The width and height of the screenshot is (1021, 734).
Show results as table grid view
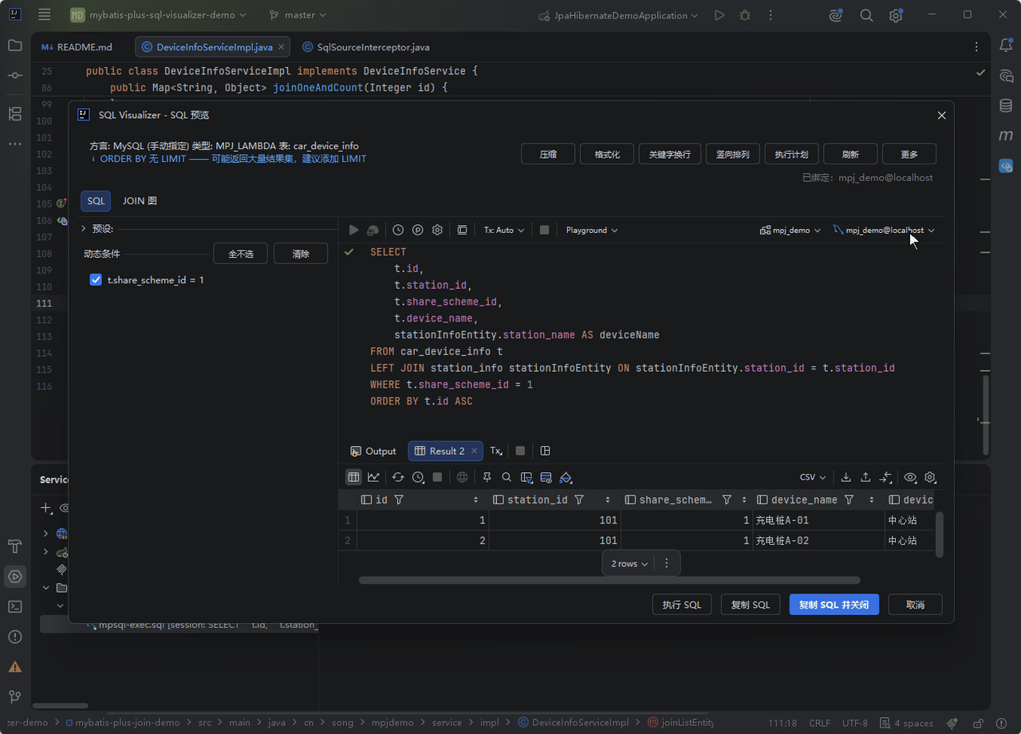(x=353, y=477)
